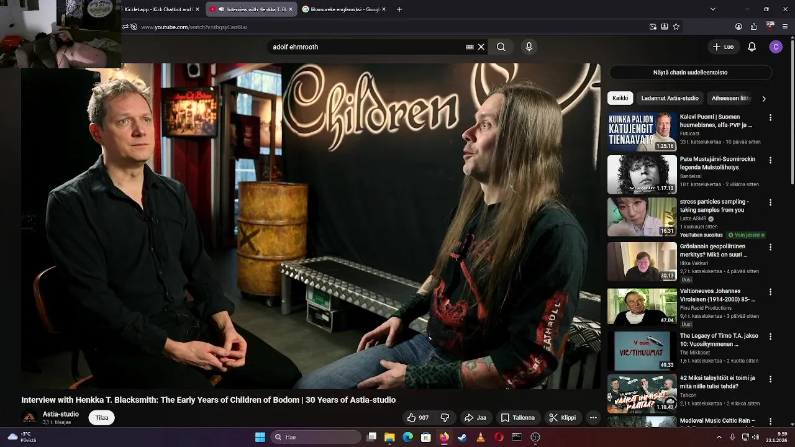The width and height of the screenshot is (795, 447).
Task: Open Astia-studio channel avatar
Action: click(x=29, y=417)
